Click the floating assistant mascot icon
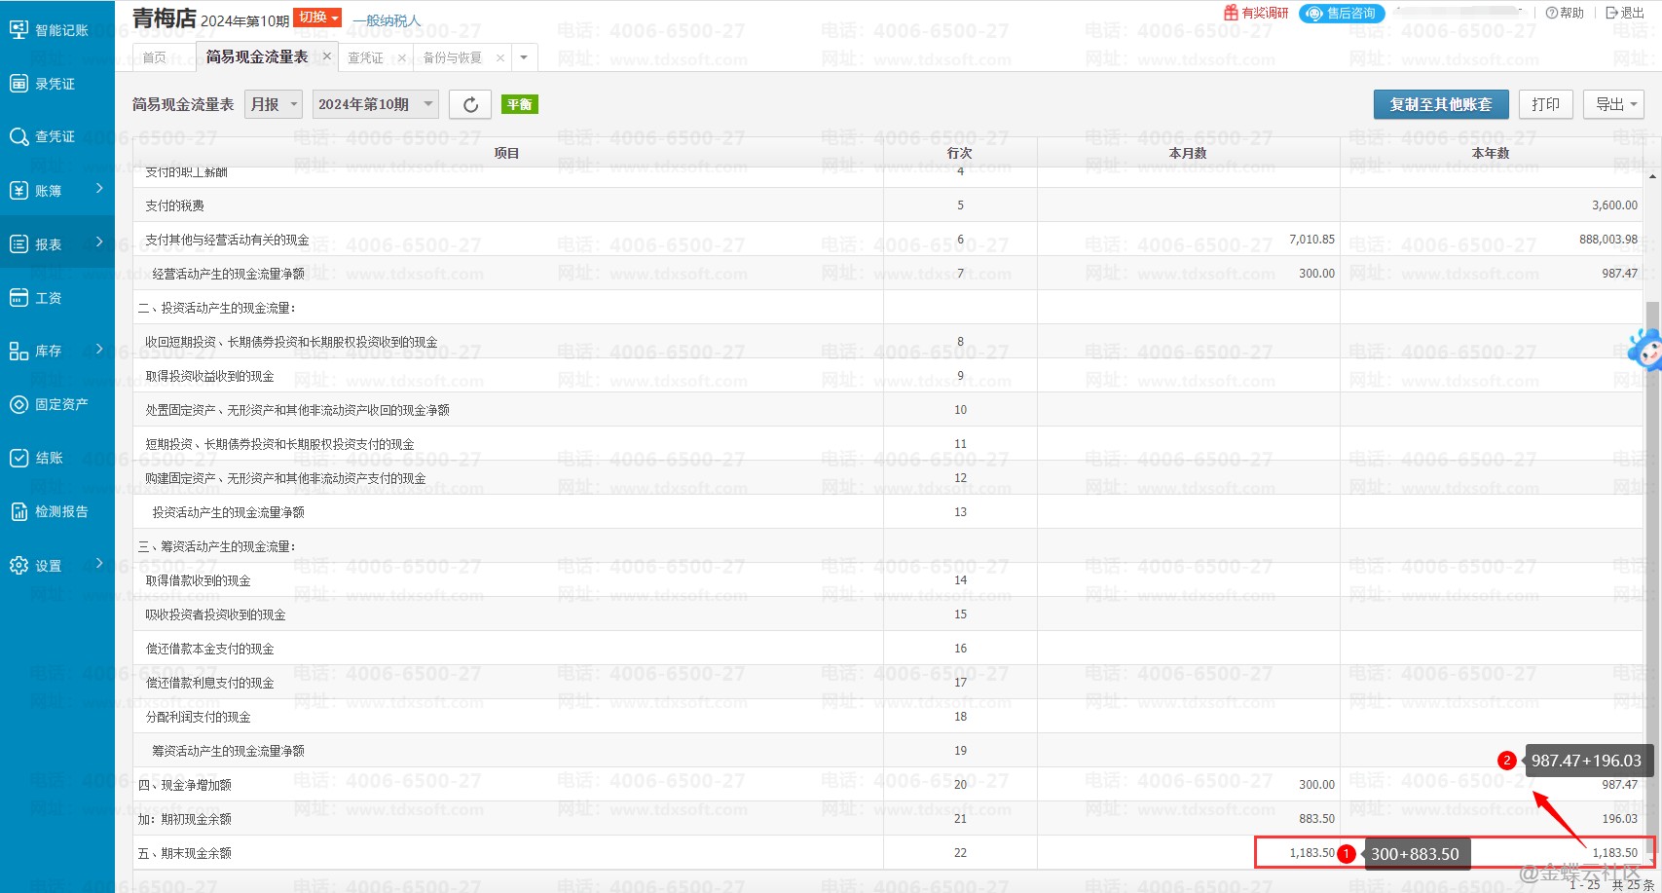Screen dimensions: 1662x893 (1644, 350)
